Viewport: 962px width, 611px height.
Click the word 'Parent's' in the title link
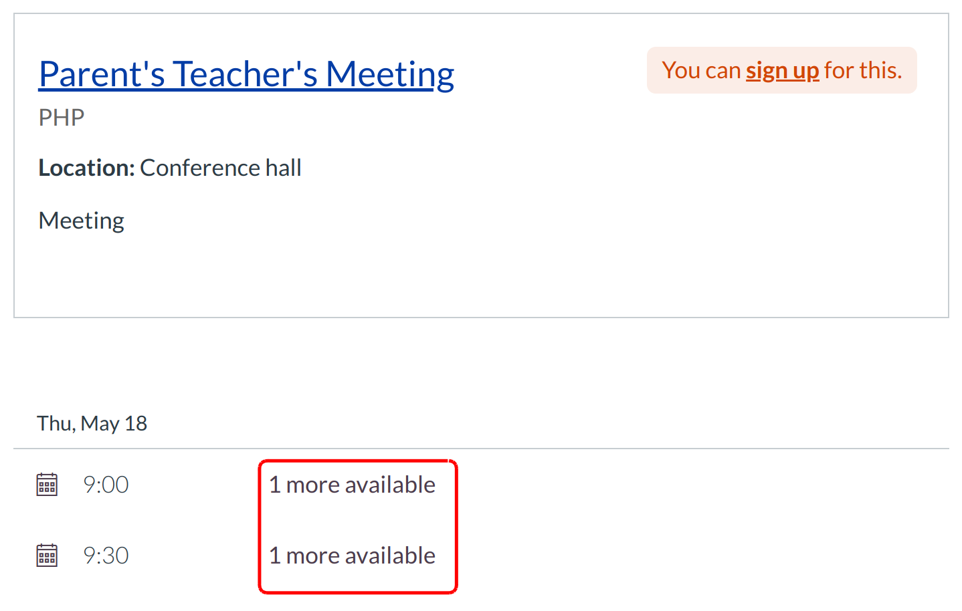click(102, 74)
